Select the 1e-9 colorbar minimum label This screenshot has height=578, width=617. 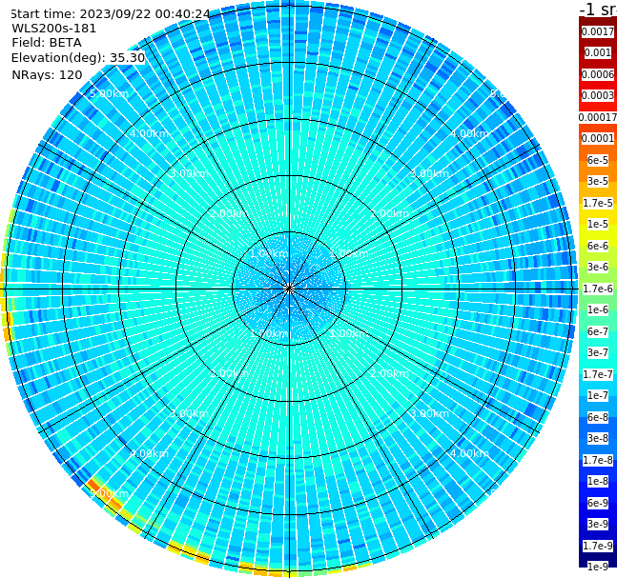click(x=598, y=567)
